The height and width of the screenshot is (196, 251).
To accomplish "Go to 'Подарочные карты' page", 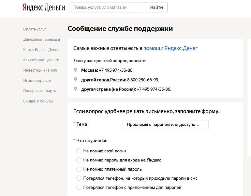I will coord(40,91).
